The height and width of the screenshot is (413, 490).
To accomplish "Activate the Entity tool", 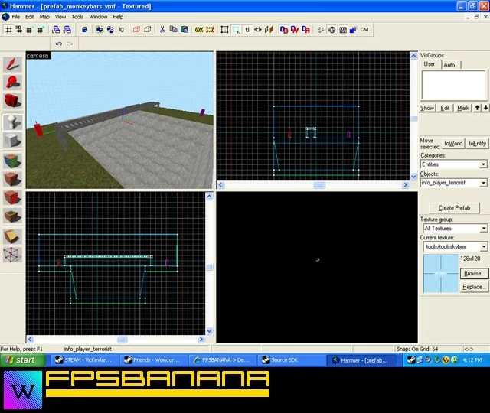I will 12,122.
